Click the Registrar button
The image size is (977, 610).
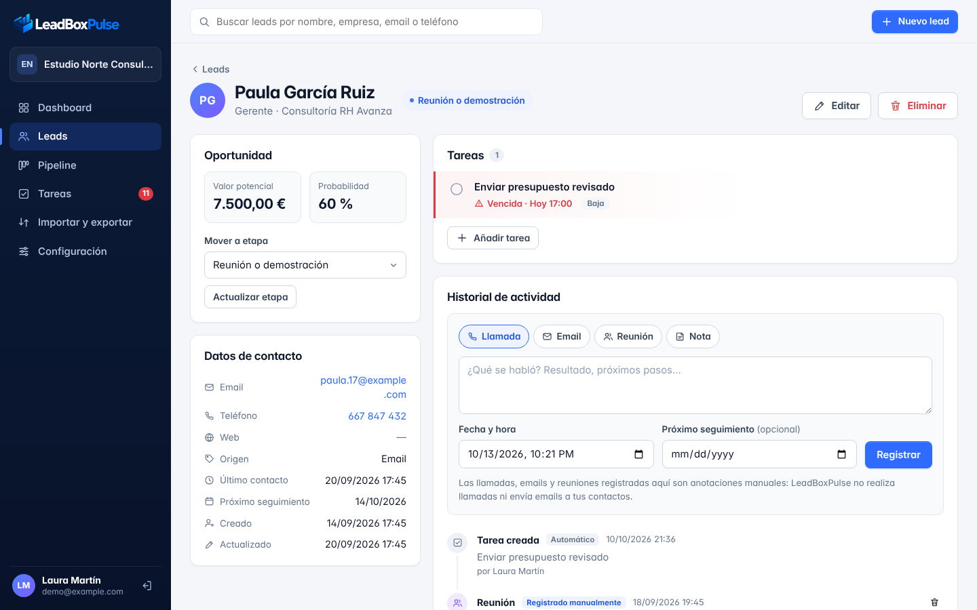(898, 455)
